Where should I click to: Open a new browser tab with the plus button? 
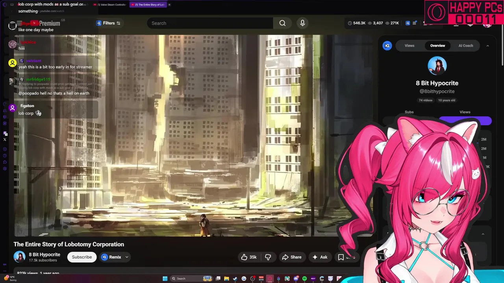169,5
